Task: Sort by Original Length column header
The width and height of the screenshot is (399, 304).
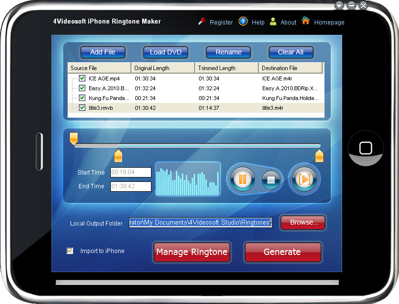Action: tap(163, 68)
